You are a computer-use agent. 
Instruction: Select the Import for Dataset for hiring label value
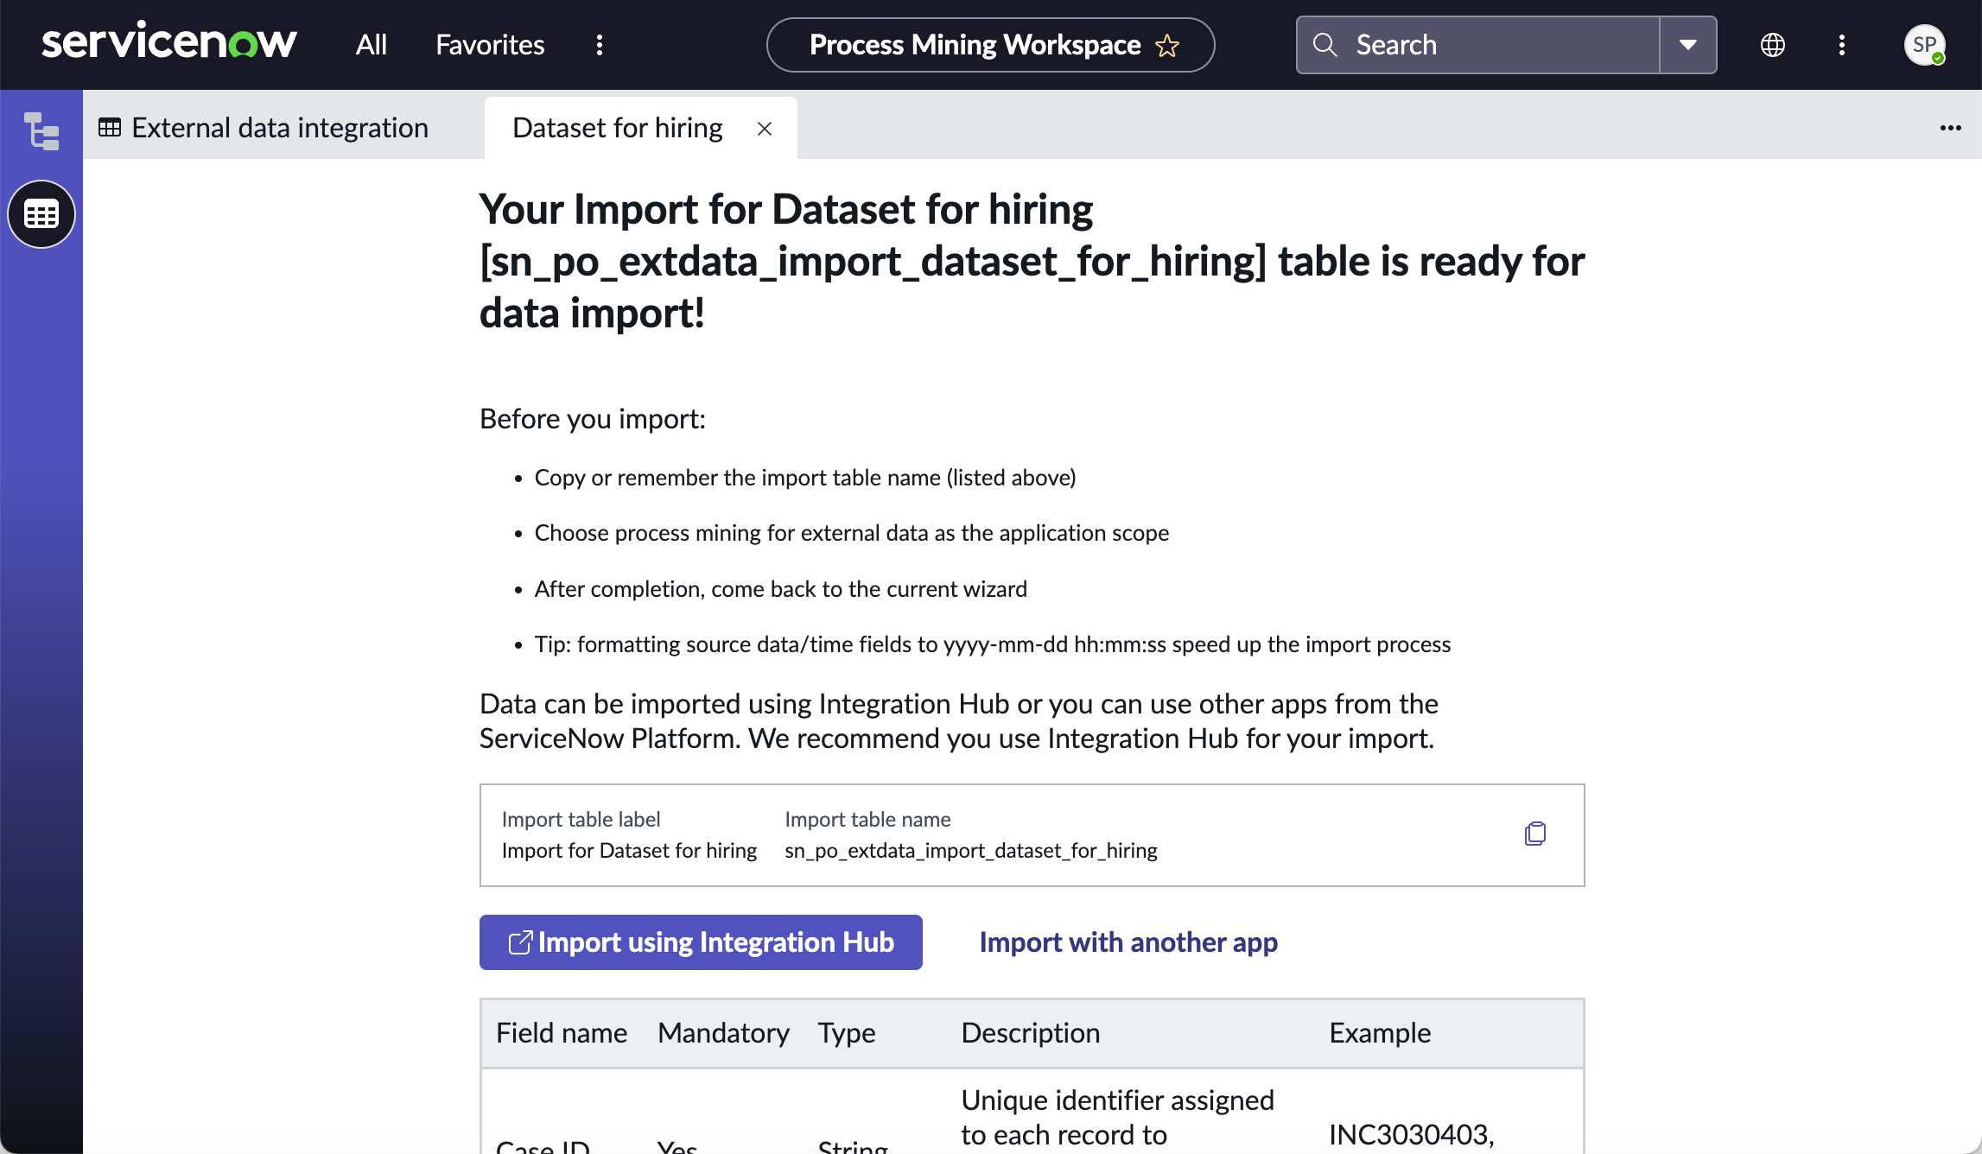(x=629, y=851)
